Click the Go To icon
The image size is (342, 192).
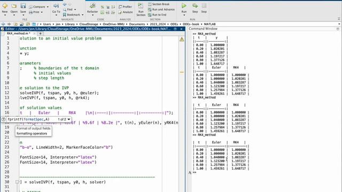tap(56, 6)
